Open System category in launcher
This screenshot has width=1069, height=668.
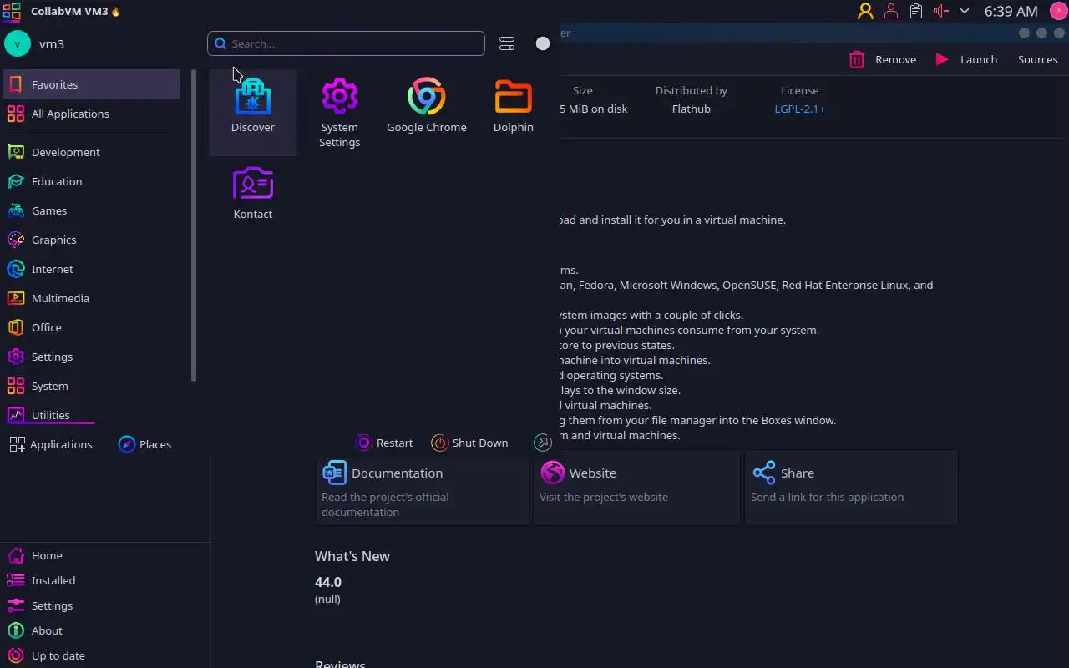pos(92,386)
